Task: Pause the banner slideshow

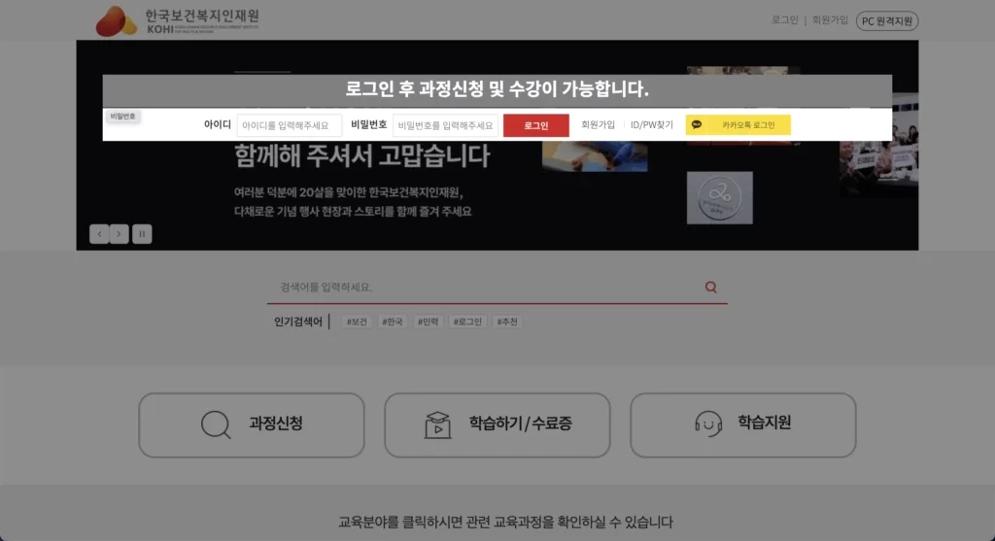Action: (x=142, y=234)
